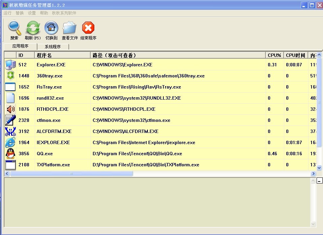This screenshot has width=323, height=235.
Task: Click the 结束程序 end-process icon
Action: (88, 28)
